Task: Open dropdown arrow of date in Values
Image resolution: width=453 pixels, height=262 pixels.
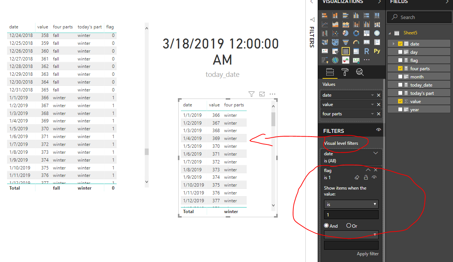Action: click(x=372, y=95)
